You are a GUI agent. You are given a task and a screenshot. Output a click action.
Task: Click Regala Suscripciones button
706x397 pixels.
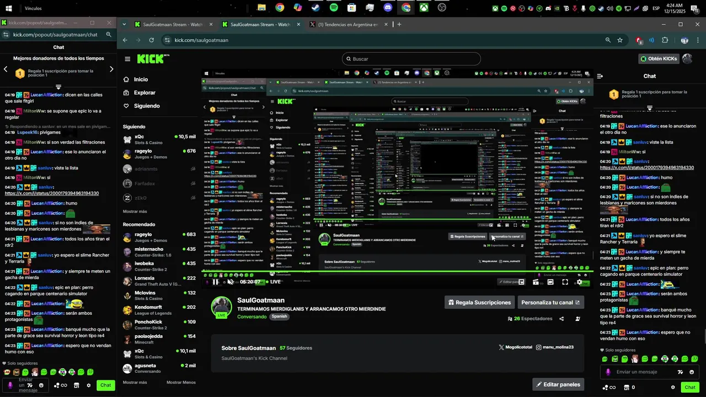coord(479,302)
